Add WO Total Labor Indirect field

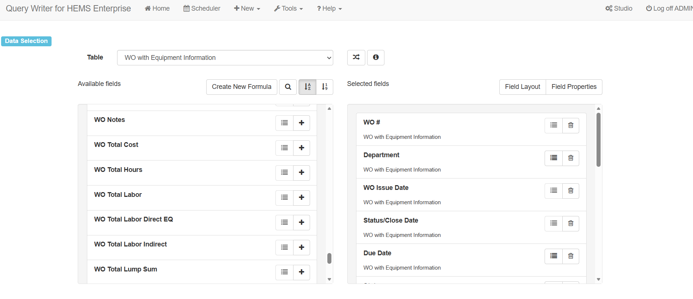(302, 248)
